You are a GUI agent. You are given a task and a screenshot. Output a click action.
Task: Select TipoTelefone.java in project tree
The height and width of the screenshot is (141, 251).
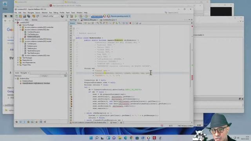[x=33, y=53]
